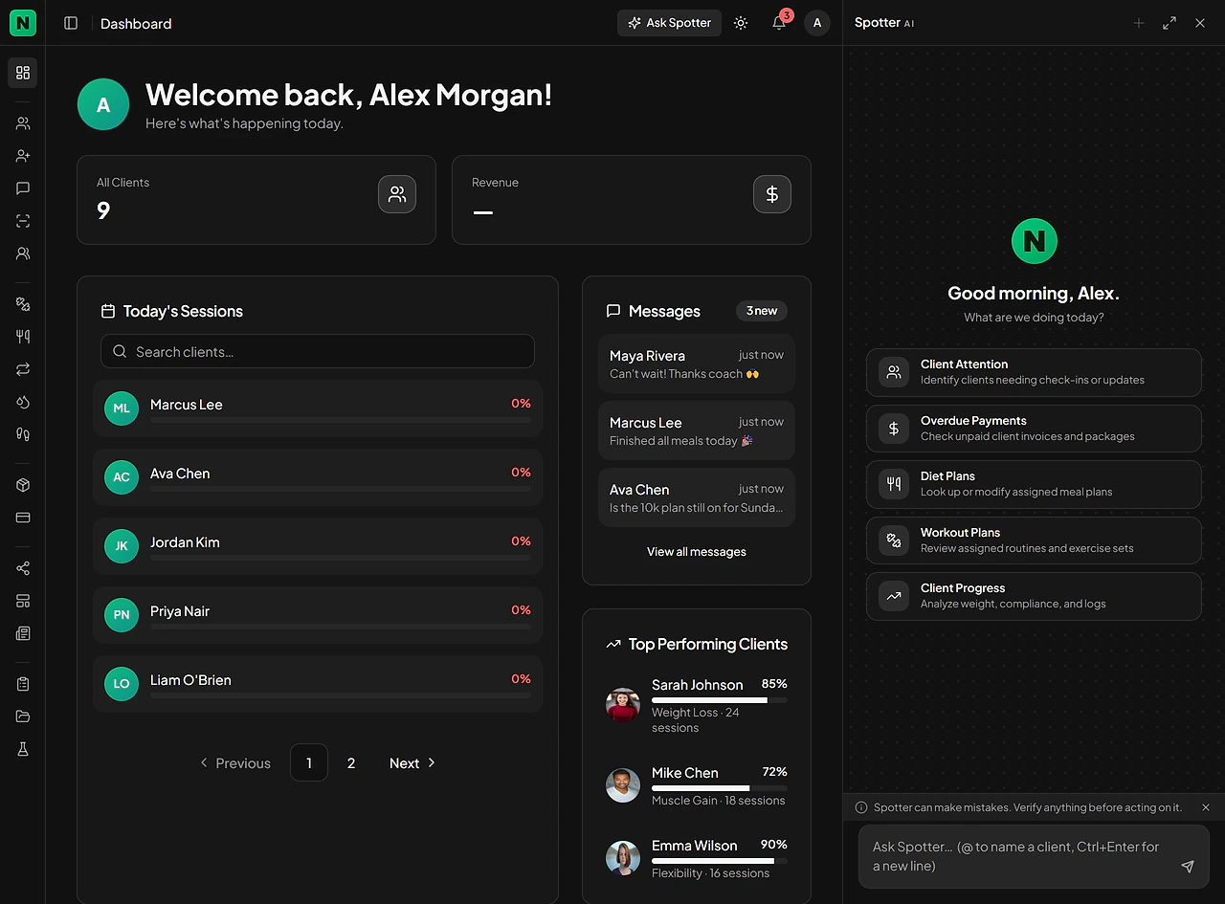
Task: Select page 2 of sessions
Action: [x=351, y=763]
